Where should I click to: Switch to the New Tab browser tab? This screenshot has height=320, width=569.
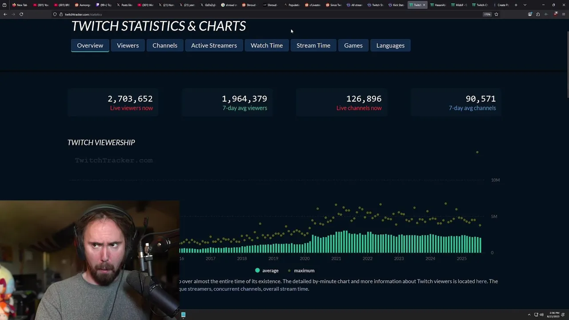click(x=20, y=5)
